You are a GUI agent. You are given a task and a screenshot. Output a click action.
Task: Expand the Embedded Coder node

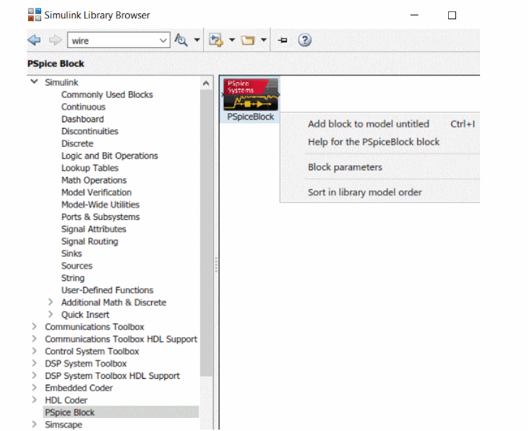point(34,388)
